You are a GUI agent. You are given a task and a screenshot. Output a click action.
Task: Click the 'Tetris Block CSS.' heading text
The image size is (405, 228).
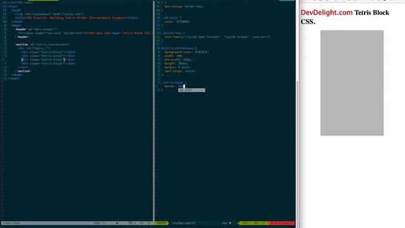coord(345,17)
